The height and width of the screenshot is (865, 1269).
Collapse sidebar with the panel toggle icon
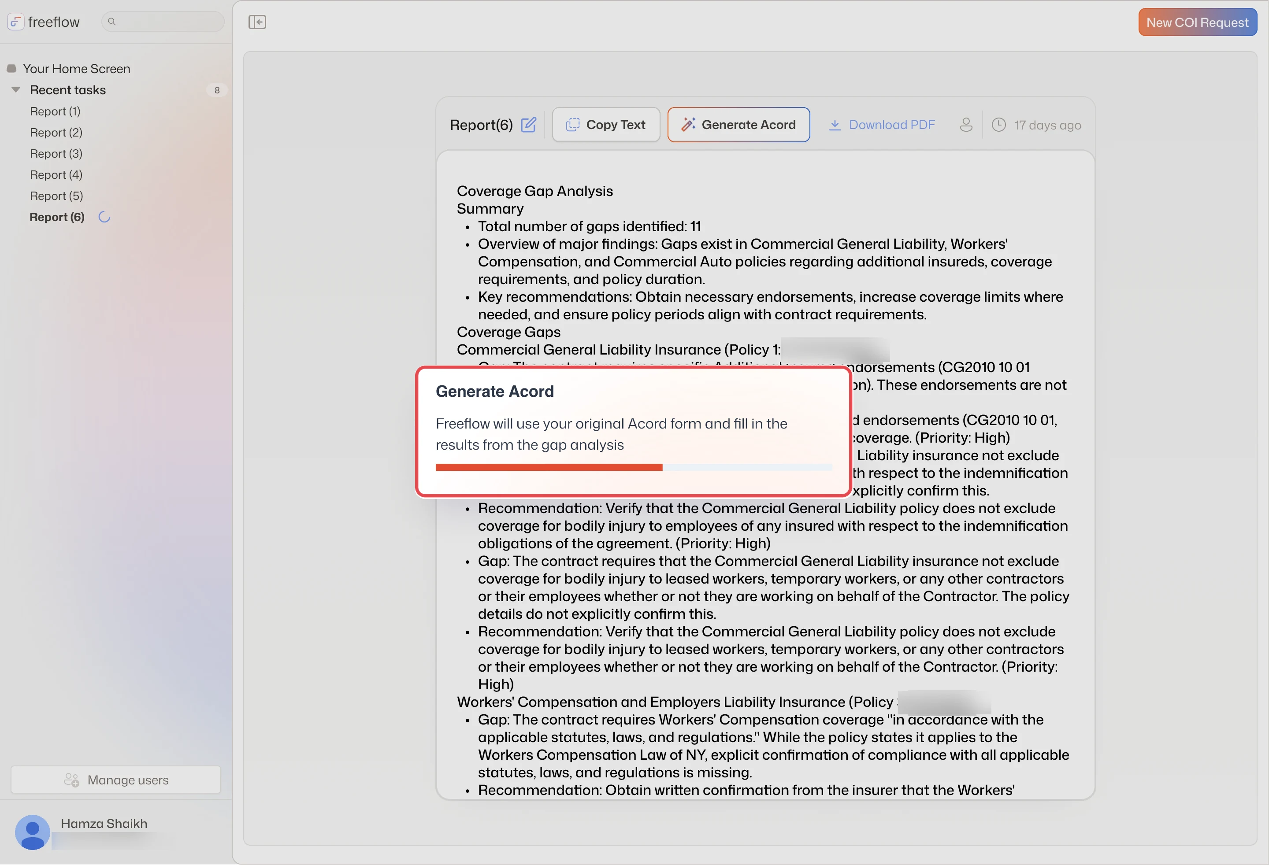pos(257,22)
